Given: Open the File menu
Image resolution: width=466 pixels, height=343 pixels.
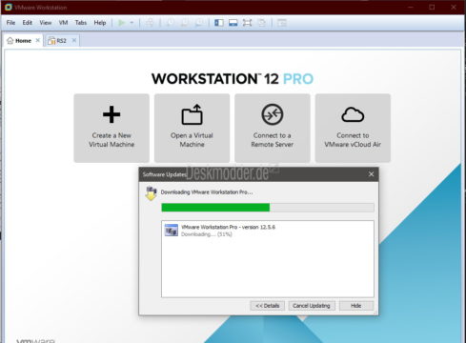Looking at the screenshot, I should pos(10,23).
